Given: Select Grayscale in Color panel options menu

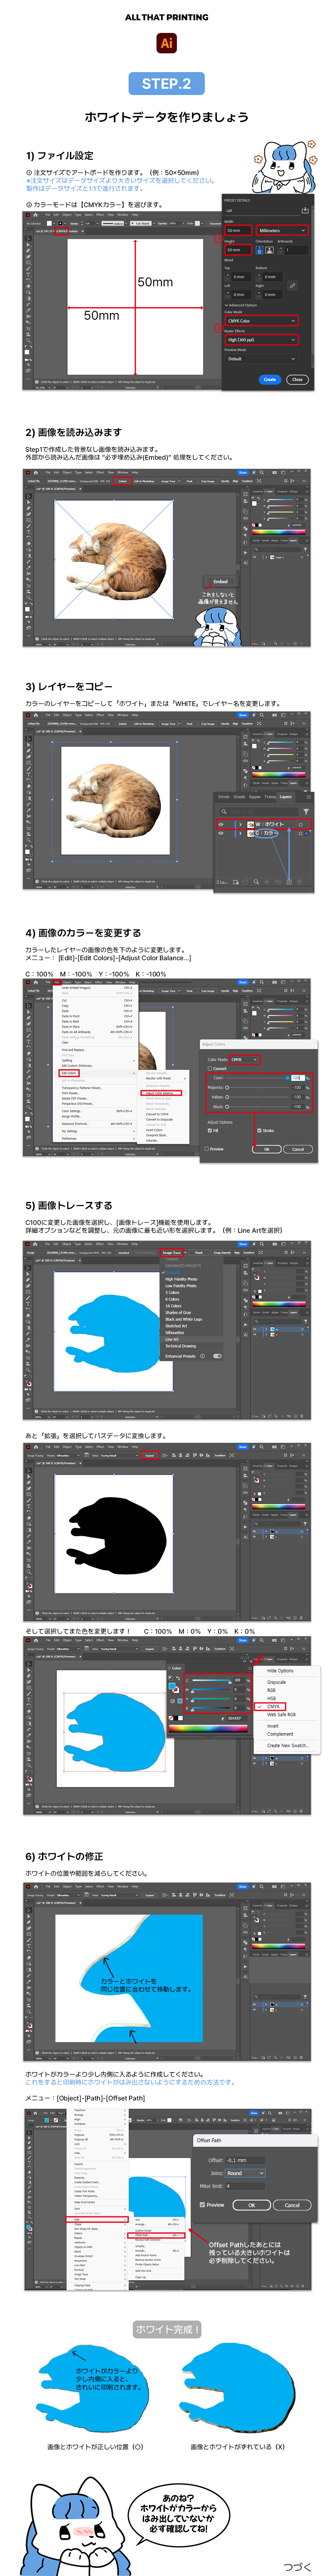Looking at the screenshot, I should [277, 1682].
